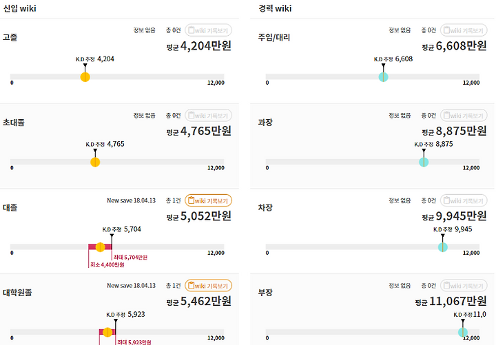Open wiki 기록보기 for 대학원졸
The width and height of the screenshot is (496, 345).
209,286
